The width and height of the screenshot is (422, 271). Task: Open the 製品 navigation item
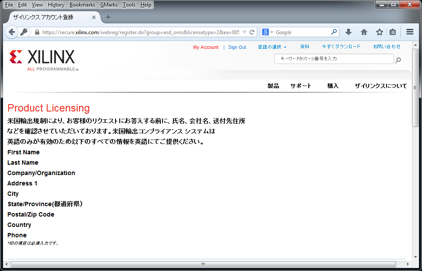click(273, 86)
